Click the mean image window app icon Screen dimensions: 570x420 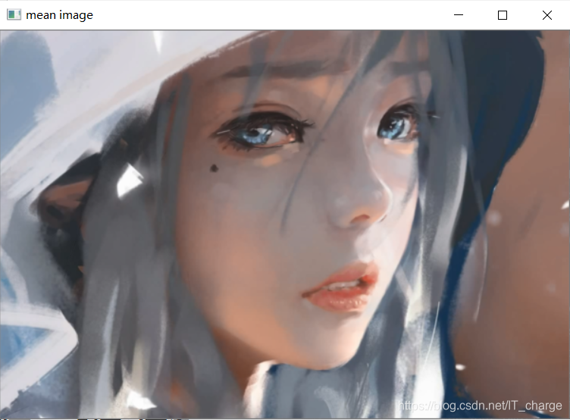pyautogui.click(x=14, y=15)
